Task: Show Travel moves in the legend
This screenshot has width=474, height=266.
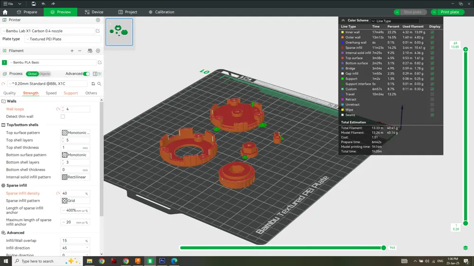Action: [432, 94]
